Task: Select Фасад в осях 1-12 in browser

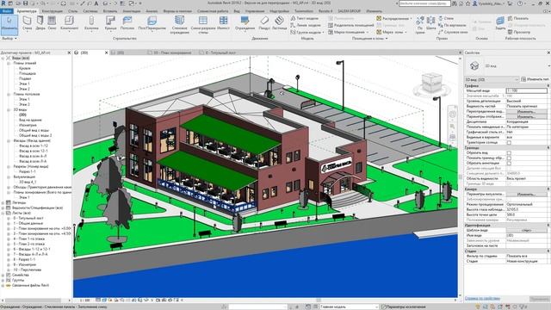Action: [34, 146]
